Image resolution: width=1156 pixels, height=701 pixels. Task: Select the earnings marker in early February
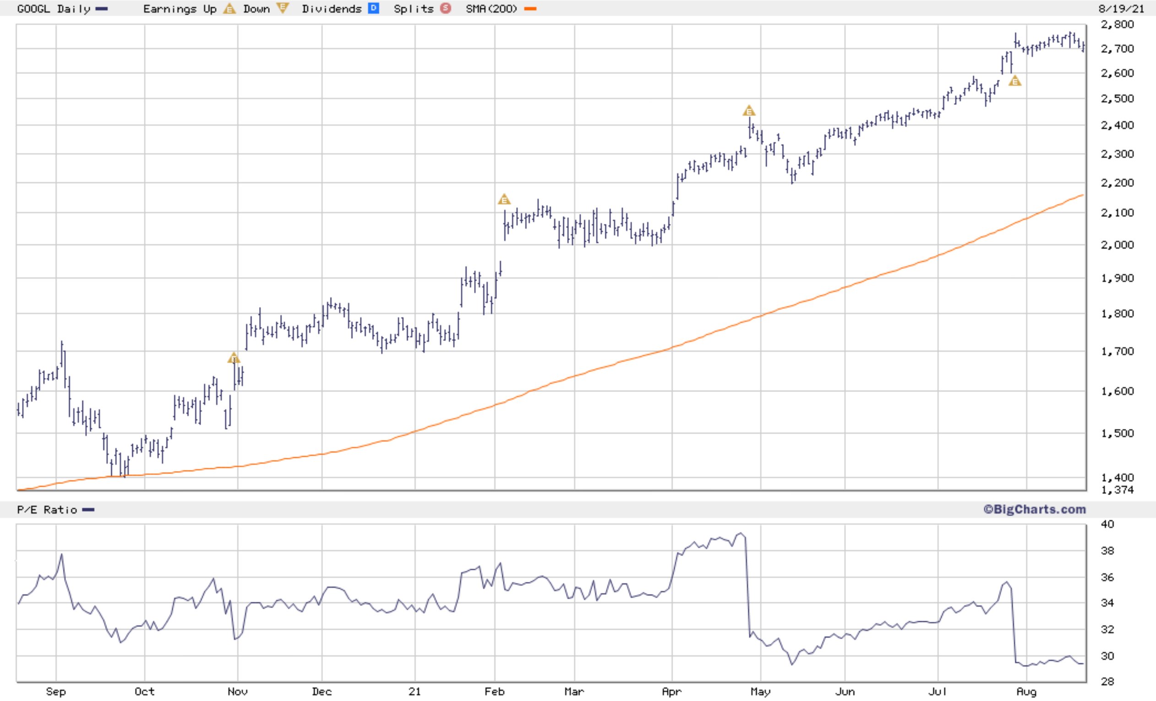tap(504, 199)
